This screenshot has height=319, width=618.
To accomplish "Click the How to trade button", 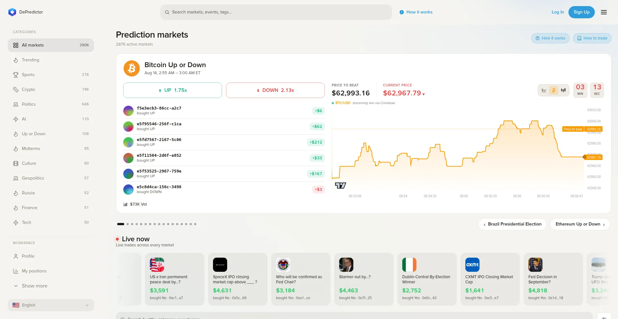I will tap(592, 38).
